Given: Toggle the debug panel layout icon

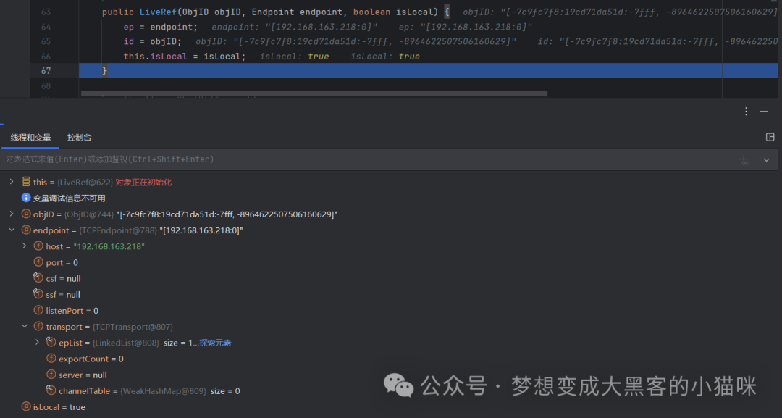Looking at the screenshot, I should point(770,137).
